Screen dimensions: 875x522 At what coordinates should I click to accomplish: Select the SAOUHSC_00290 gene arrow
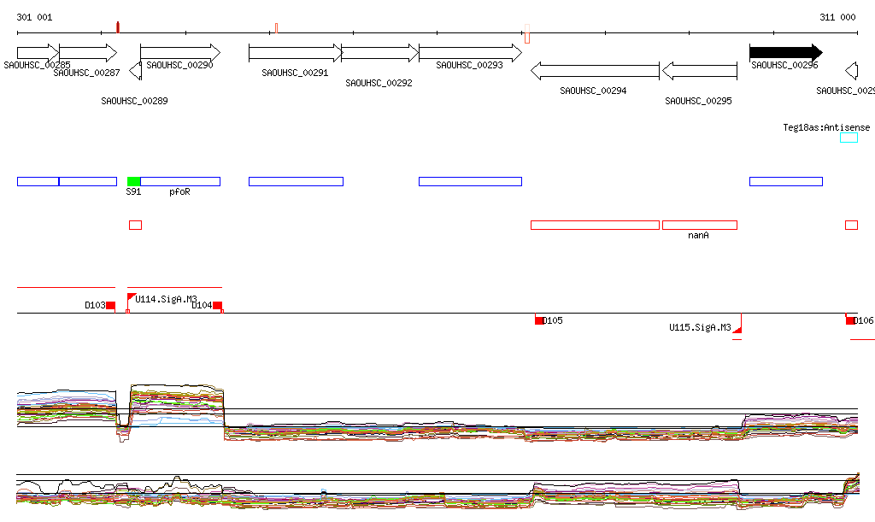[180, 53]
